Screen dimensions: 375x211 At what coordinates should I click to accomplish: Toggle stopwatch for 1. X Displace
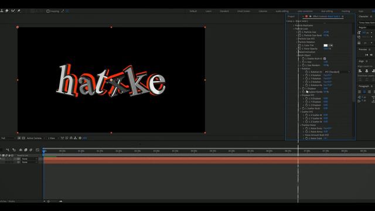coord(306,98)
